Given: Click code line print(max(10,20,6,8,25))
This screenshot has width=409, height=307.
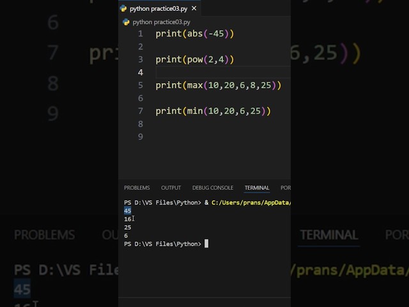Looking at the screenshot, I should point(219,85).
